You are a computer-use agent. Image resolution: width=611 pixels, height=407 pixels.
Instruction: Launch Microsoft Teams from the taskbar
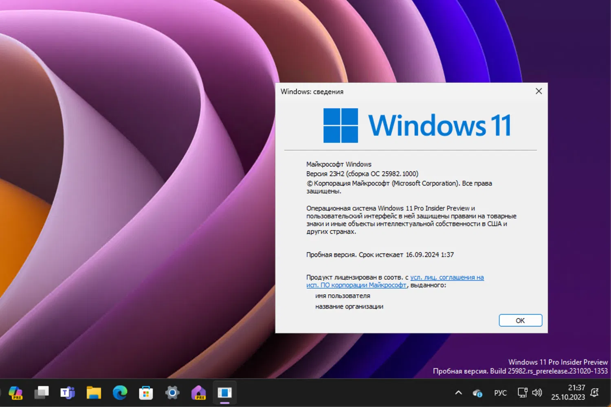click(68, 393)
